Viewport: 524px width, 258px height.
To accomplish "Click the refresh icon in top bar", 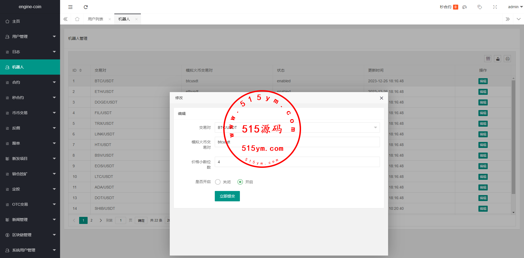I will pyautogui.click(x=86, y=7).
